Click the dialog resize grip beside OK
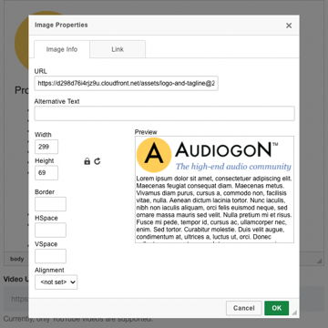This screenshot has height=328, width=328. pyautogui.click(x=294, y=313)
